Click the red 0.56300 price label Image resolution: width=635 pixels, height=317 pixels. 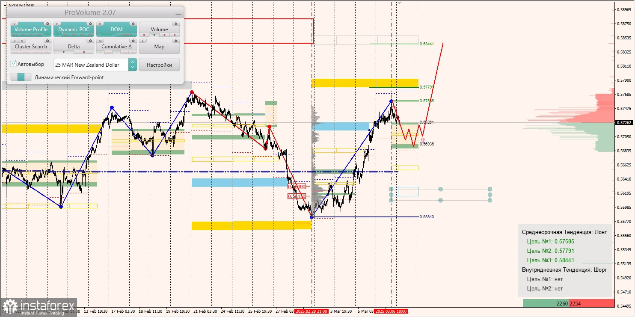point(297,187)
